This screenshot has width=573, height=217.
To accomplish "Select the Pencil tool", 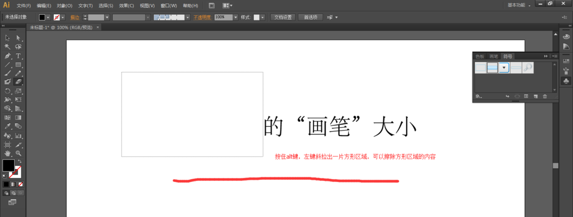I will [18, 73].
